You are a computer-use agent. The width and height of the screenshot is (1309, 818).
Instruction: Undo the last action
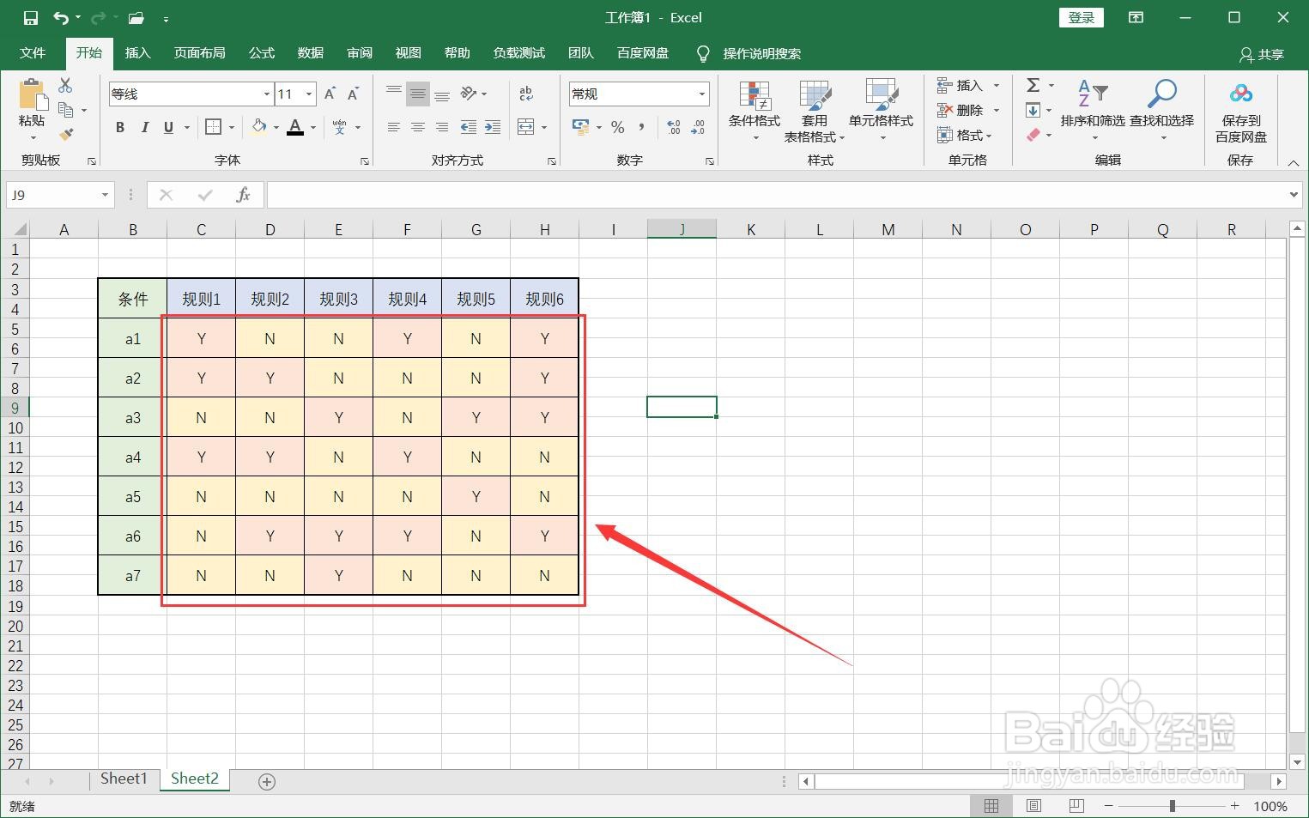[x=60, y=18]
